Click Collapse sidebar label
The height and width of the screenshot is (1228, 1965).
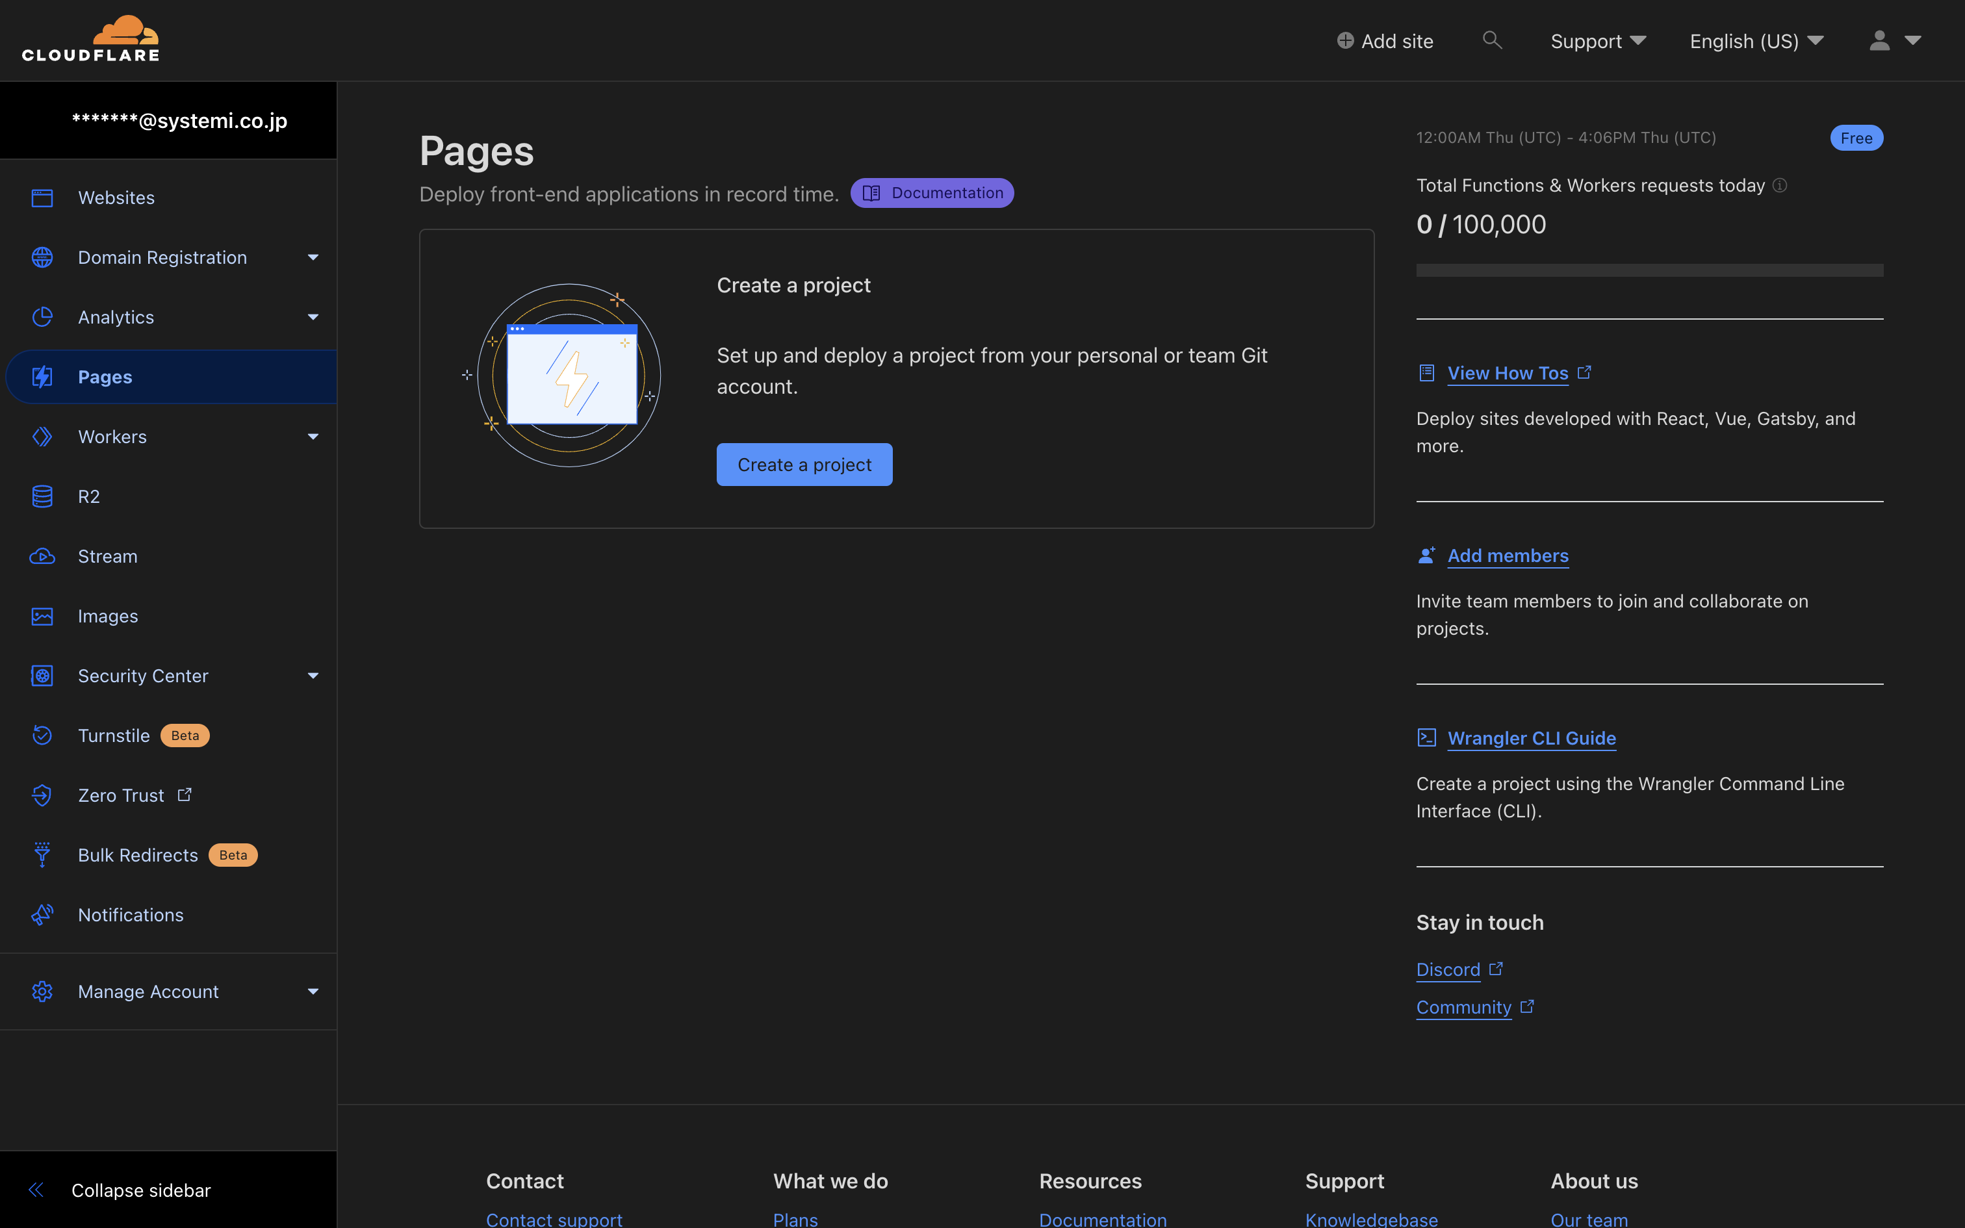(x=141, y=1190)
